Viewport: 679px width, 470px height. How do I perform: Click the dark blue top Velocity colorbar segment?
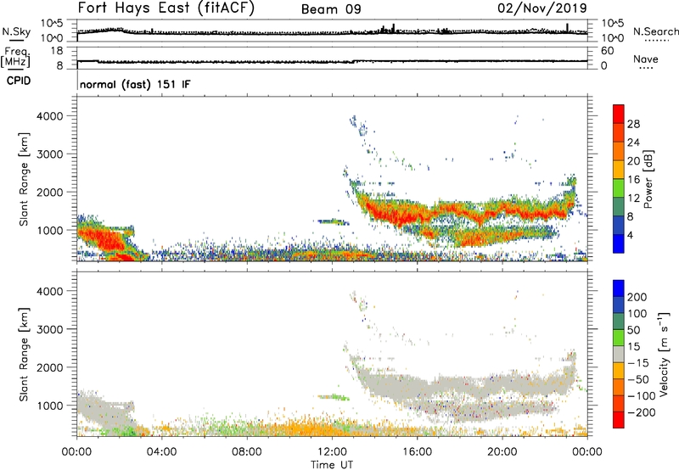click(x=619, y=288)
